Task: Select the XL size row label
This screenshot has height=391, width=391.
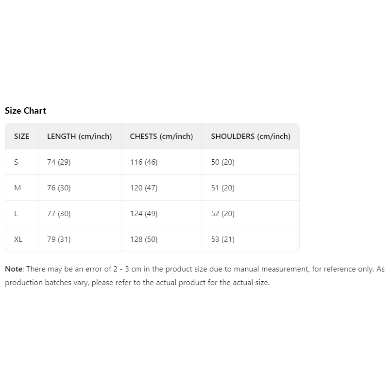Action: [18, 239]
